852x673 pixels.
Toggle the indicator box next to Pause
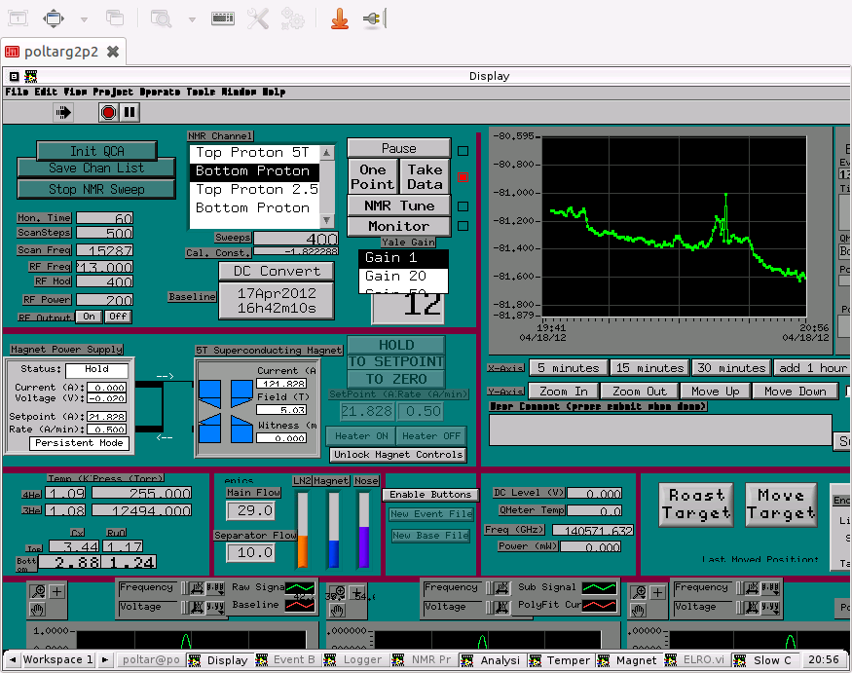pos(463,151)
